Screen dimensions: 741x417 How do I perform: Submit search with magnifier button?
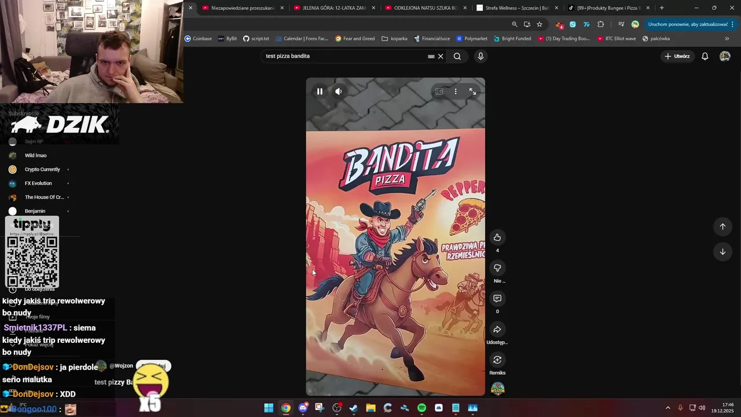tap(457, 56)
